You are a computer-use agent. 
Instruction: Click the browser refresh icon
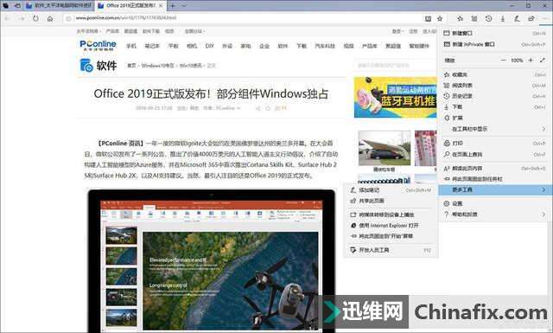click(35, 18)
